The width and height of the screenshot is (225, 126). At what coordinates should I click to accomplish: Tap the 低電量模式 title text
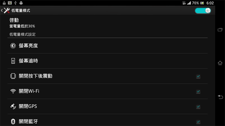[x=21, y=10]
